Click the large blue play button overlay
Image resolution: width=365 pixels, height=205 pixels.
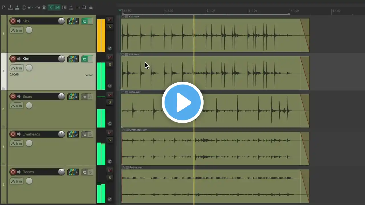point(182,102)
